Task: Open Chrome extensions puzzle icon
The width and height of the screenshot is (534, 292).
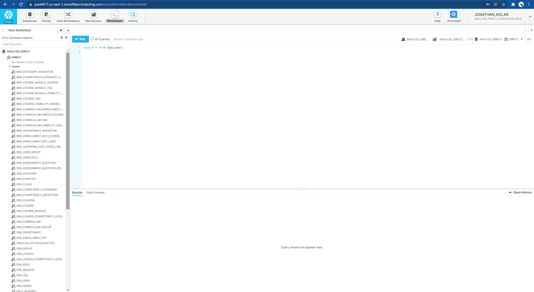Action: click(513, 4)
